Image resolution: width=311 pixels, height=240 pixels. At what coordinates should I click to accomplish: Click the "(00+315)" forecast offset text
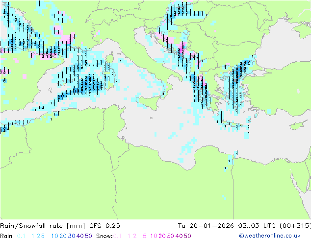click(x=295, y=226)
